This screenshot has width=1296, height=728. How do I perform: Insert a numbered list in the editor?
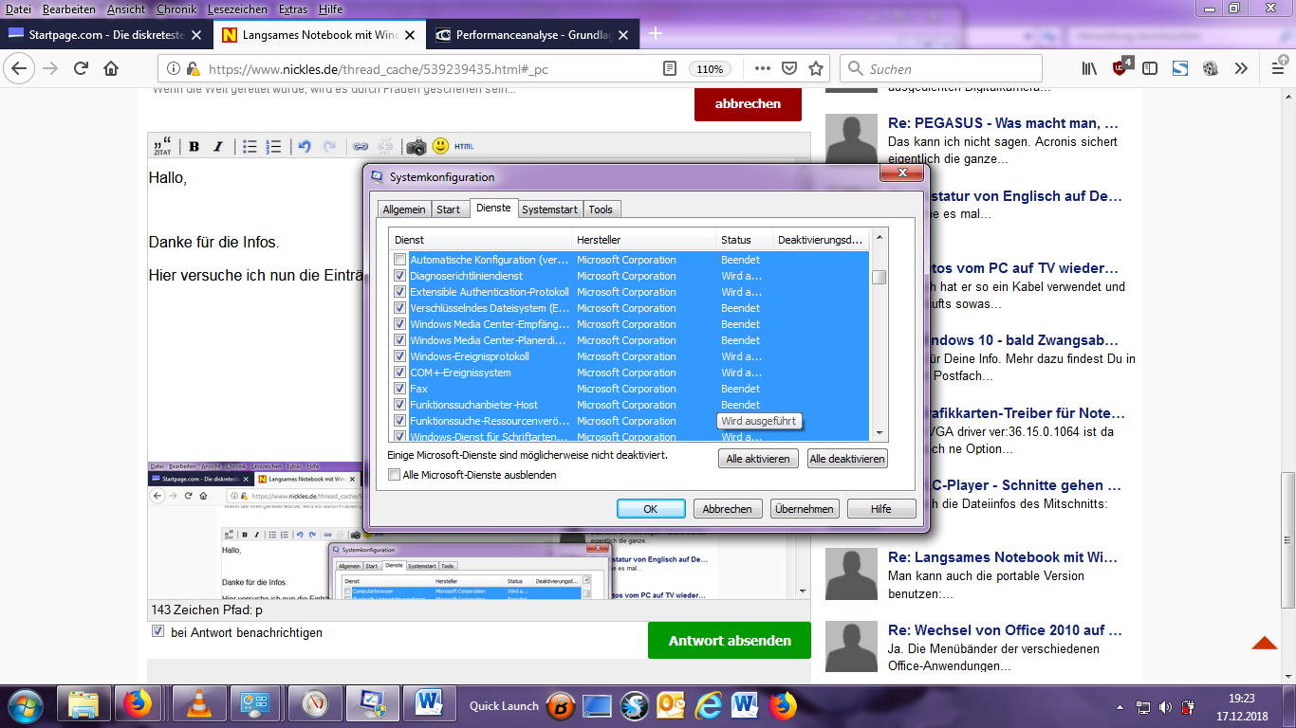point(274,146)
